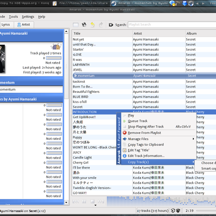Select the 'Not yet' track row
This screenshot has height=216, width=216.
pos(144,39)
